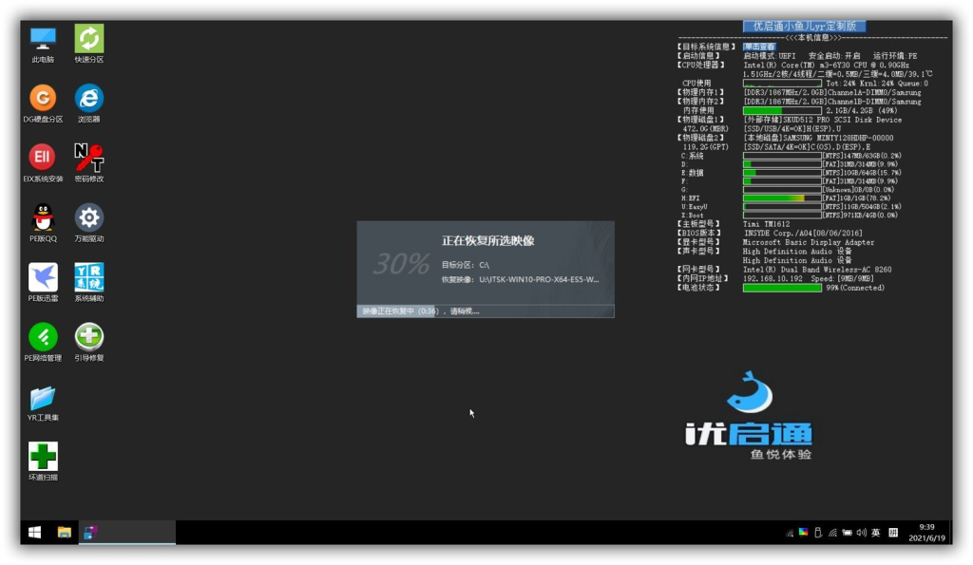Click the colorful display tray icon
973x565 pixels.
click(x=803, y=532)
